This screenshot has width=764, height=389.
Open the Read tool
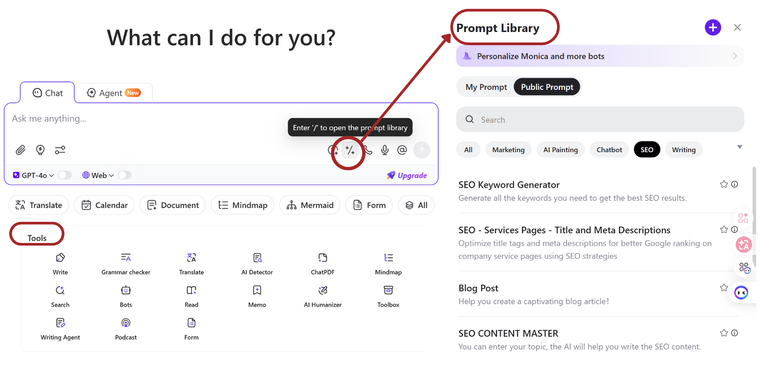pyautogui.click(x=192, y=296)
